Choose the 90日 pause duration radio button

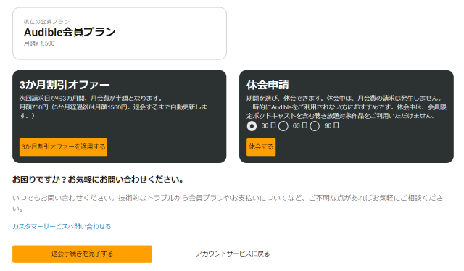tap(315, 126)
